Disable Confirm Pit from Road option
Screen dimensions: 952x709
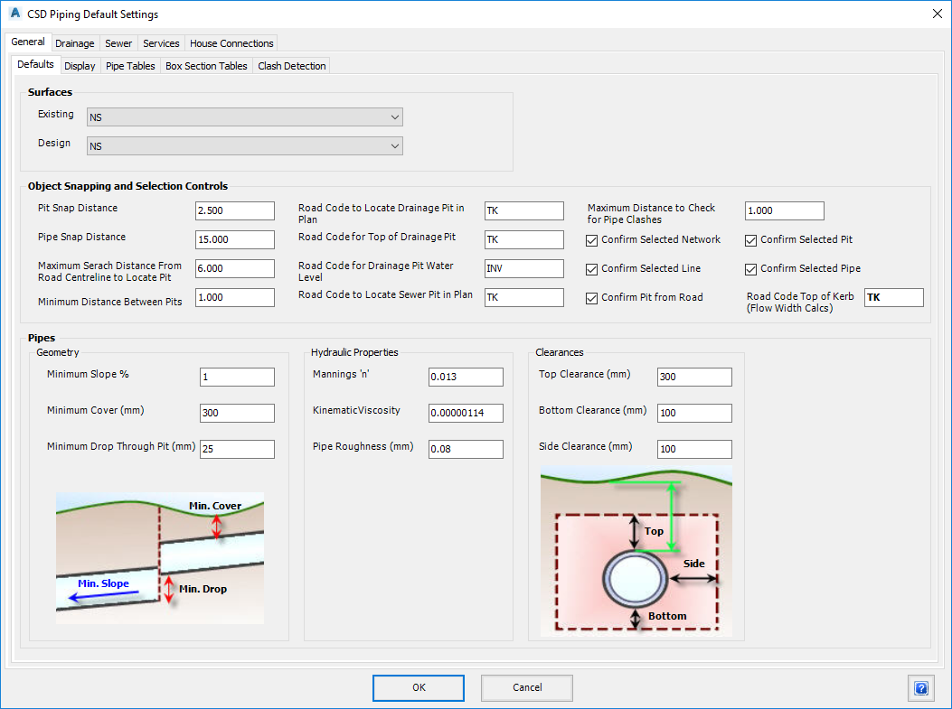592,298
